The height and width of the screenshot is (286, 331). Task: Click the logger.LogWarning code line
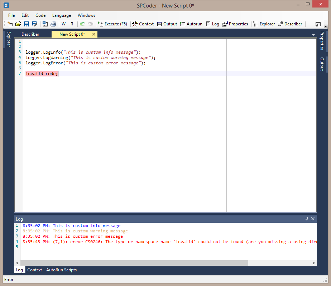click(91, 58)
